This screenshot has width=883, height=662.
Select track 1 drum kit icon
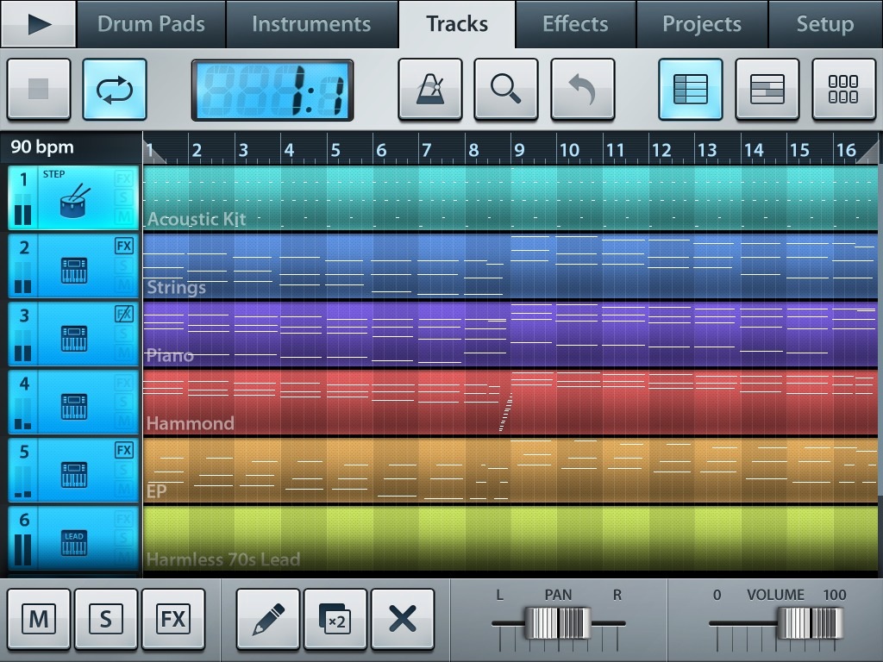(x=74, y=200)
